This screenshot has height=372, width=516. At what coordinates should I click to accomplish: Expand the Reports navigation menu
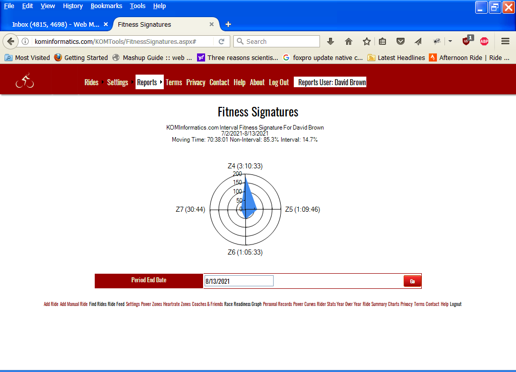pos(147,82)
